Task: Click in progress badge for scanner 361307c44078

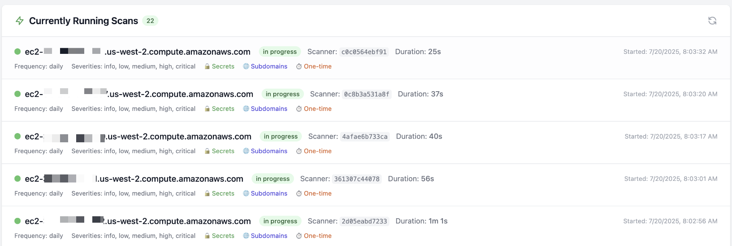Action: pos(272,179)
